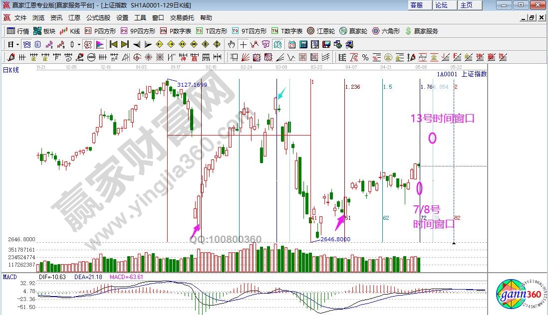This screenshot has height=315, width=548.
Task: Open the 交易委托 menu
Action: [182, 17]
